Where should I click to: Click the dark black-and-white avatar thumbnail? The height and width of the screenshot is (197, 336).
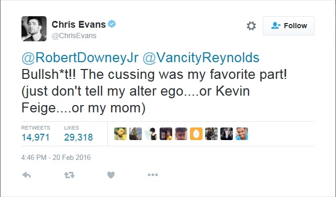click(x=227, y=134)
